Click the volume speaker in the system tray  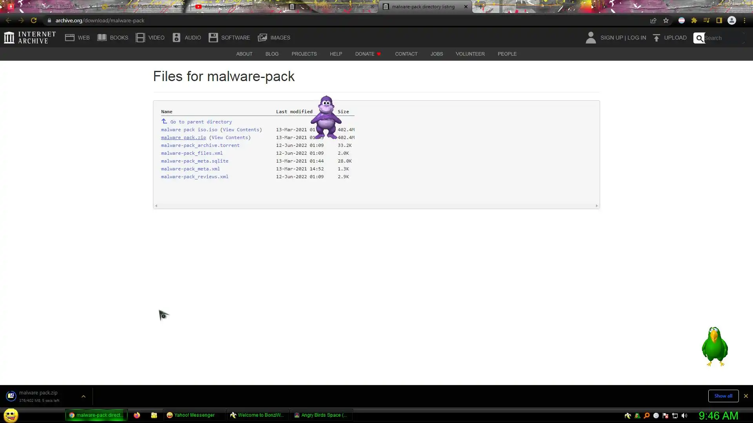(684, 416)
